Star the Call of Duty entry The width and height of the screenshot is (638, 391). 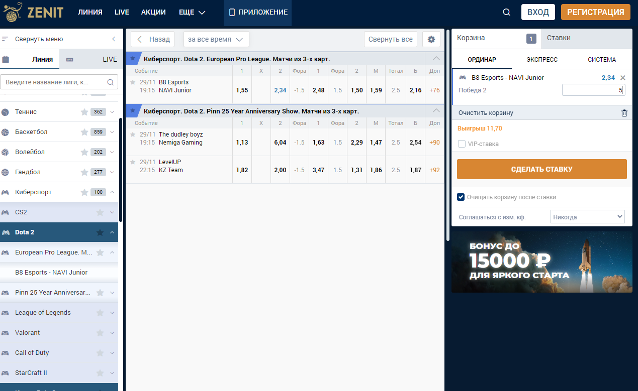100,353
